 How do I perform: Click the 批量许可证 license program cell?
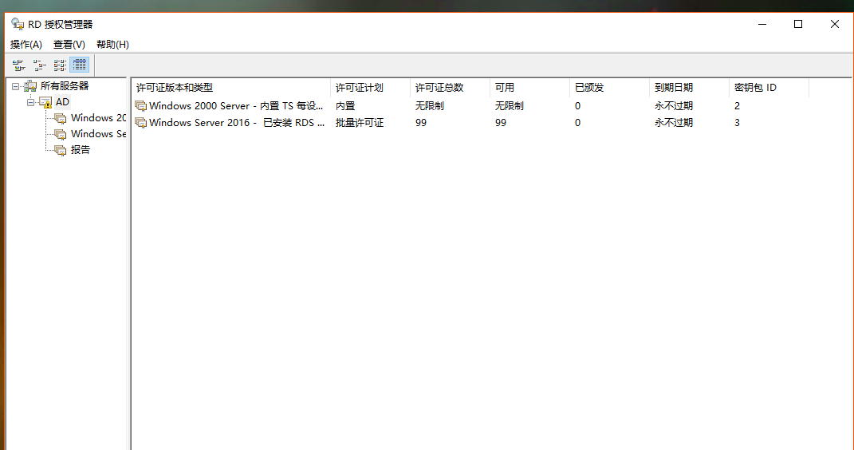click(x=360, y=123)
